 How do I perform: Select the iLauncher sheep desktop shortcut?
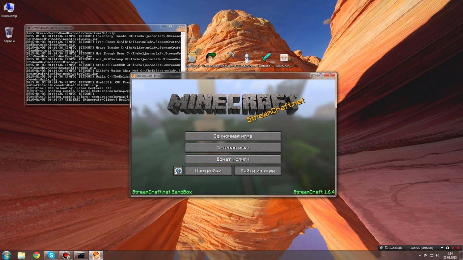coord(284,60)
